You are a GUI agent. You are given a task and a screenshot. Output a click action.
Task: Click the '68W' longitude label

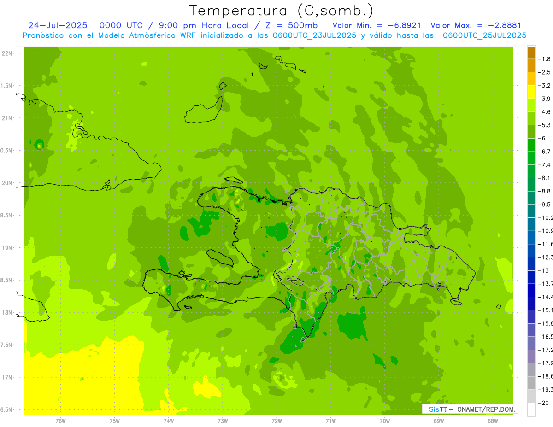tap(493, 421)
